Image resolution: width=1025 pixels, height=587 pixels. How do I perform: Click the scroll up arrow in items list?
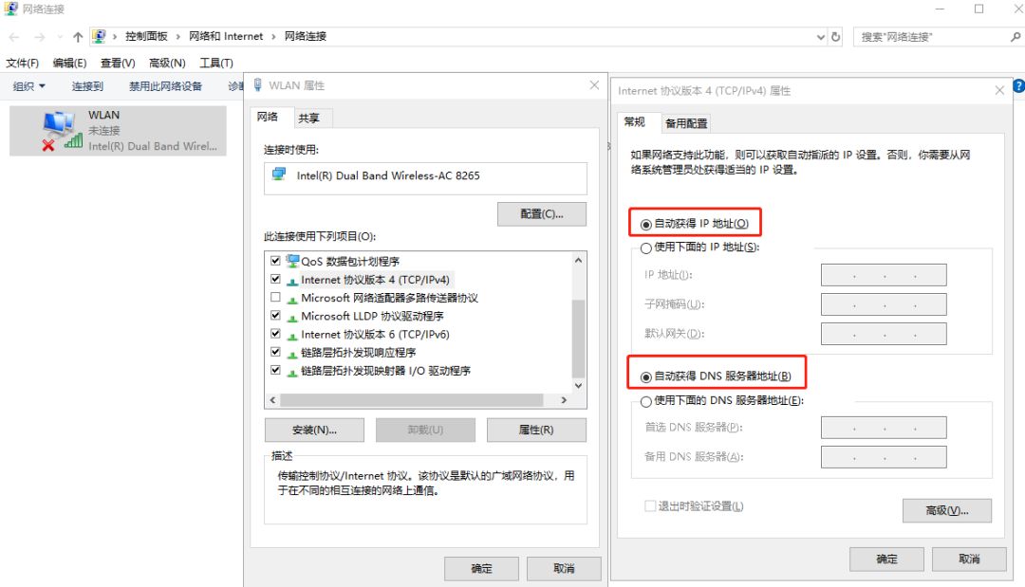(x=578, y=260)
